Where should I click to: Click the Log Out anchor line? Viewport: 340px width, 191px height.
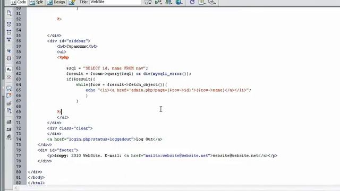coord(105,139)
